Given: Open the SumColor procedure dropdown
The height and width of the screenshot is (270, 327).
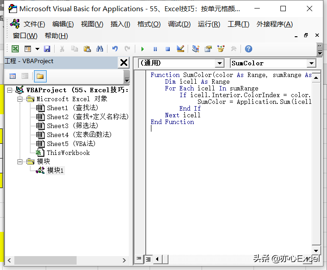Looking at the screenshot, I should [312, 63].
